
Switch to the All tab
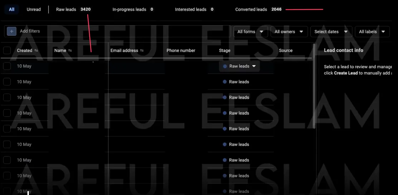(12, 9)
